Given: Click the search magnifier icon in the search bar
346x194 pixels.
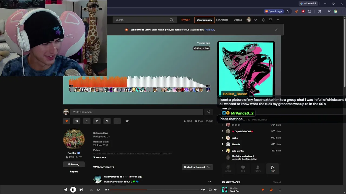Looking at the screenshot, I should tap(171, 20).
